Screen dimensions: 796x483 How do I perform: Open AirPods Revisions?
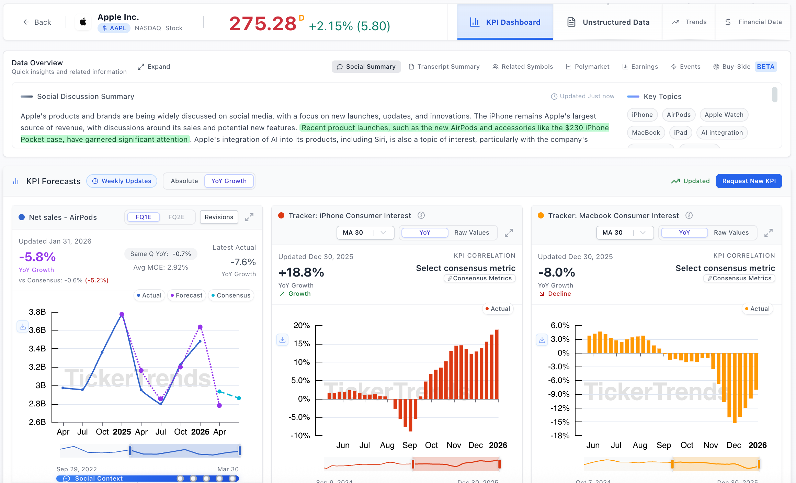219,217
